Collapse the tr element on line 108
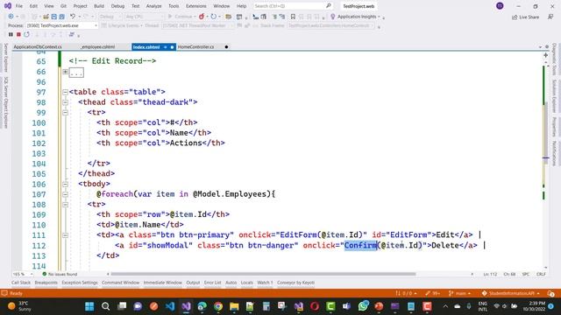This screenshot has height=315, width=561. tap(65, 205)
